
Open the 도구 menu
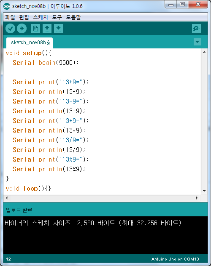point(57,17)
